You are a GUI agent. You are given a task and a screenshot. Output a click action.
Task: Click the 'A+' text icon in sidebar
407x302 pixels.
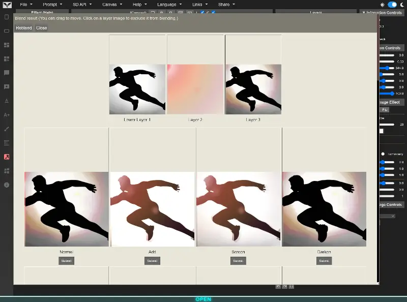click(x=7, y=115)
